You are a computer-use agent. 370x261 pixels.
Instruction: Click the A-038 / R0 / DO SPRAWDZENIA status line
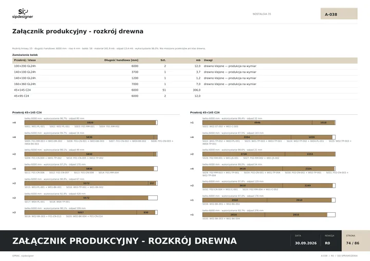click(x=339, y=256)
